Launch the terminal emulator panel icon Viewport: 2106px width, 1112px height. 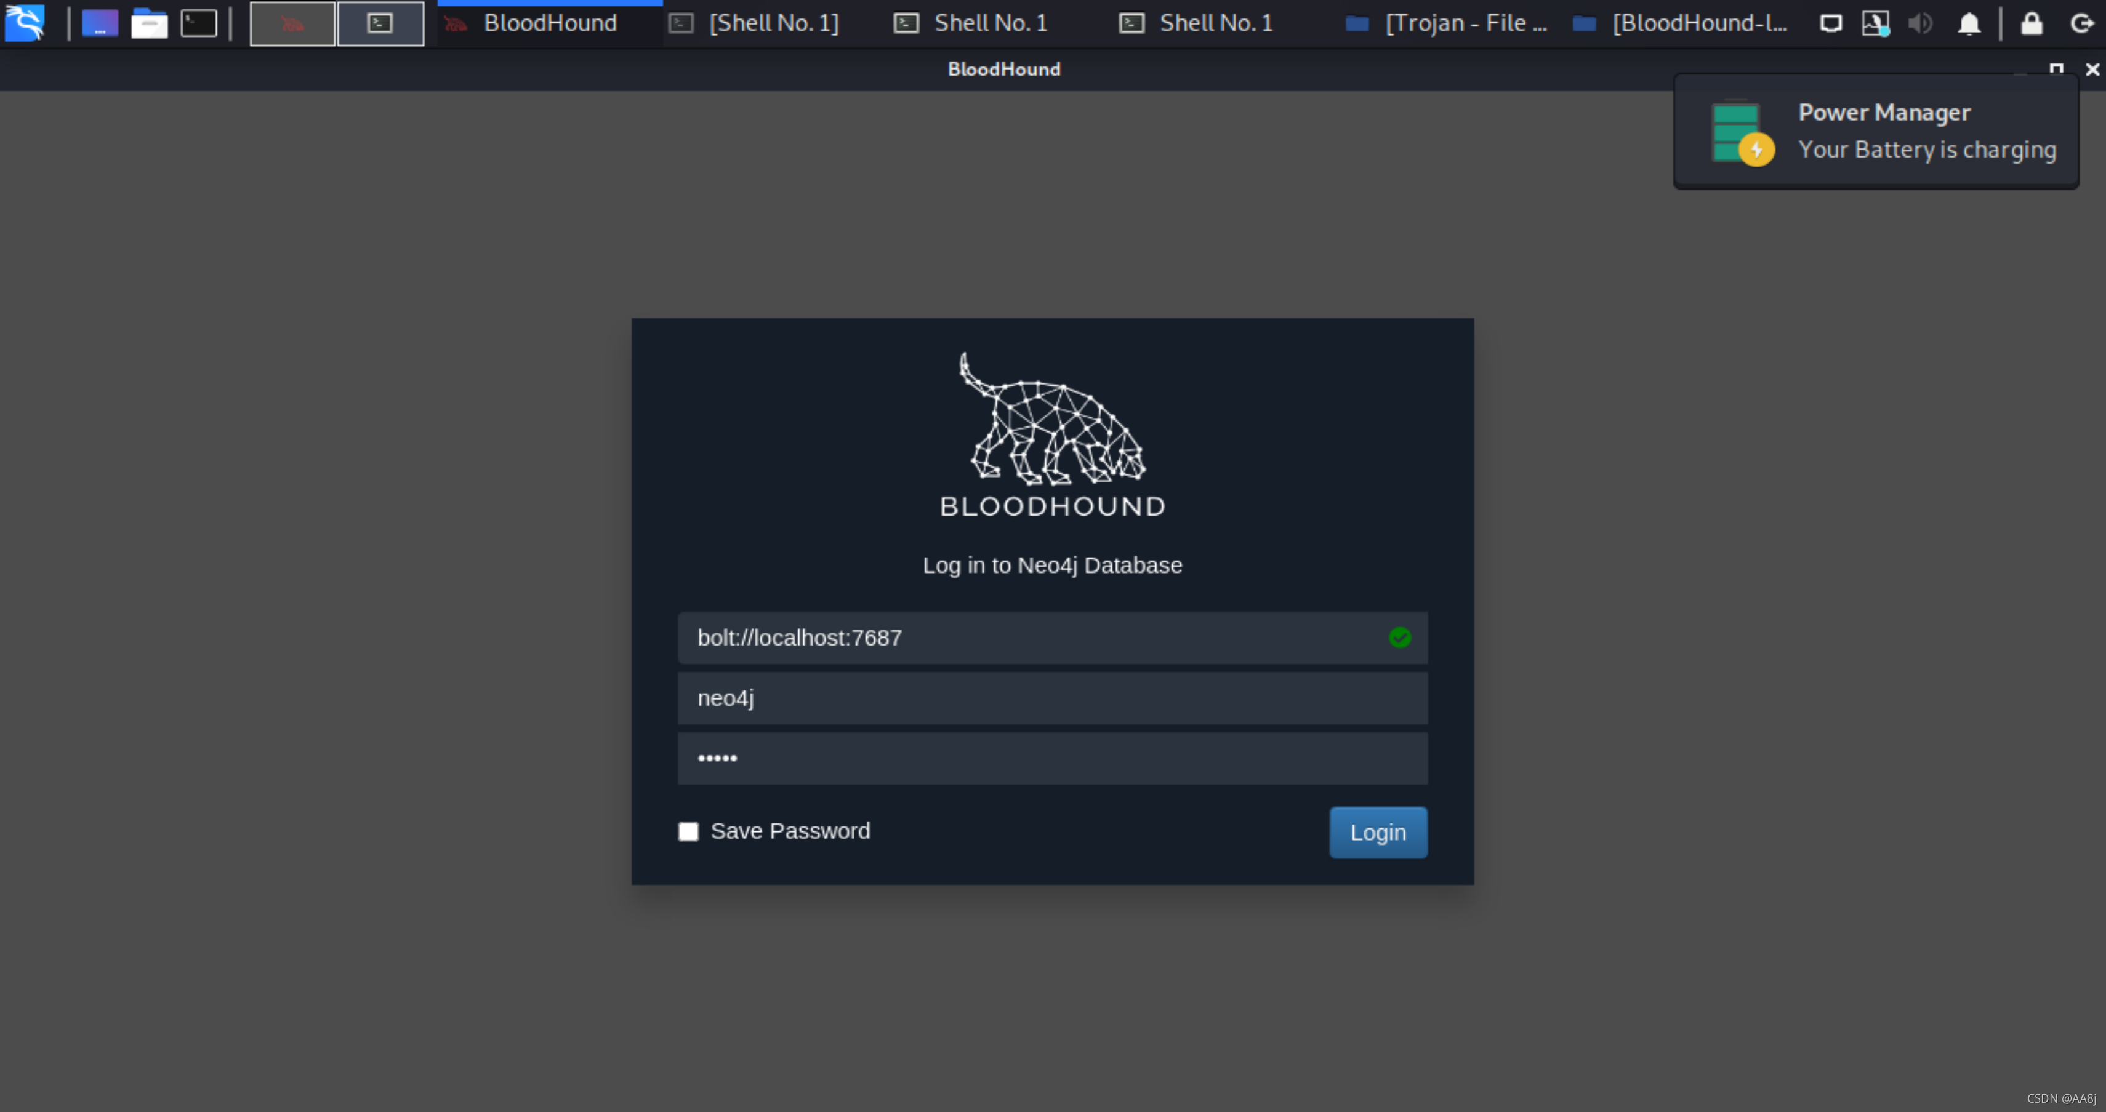pyautogui.click(x=199, y=23)
